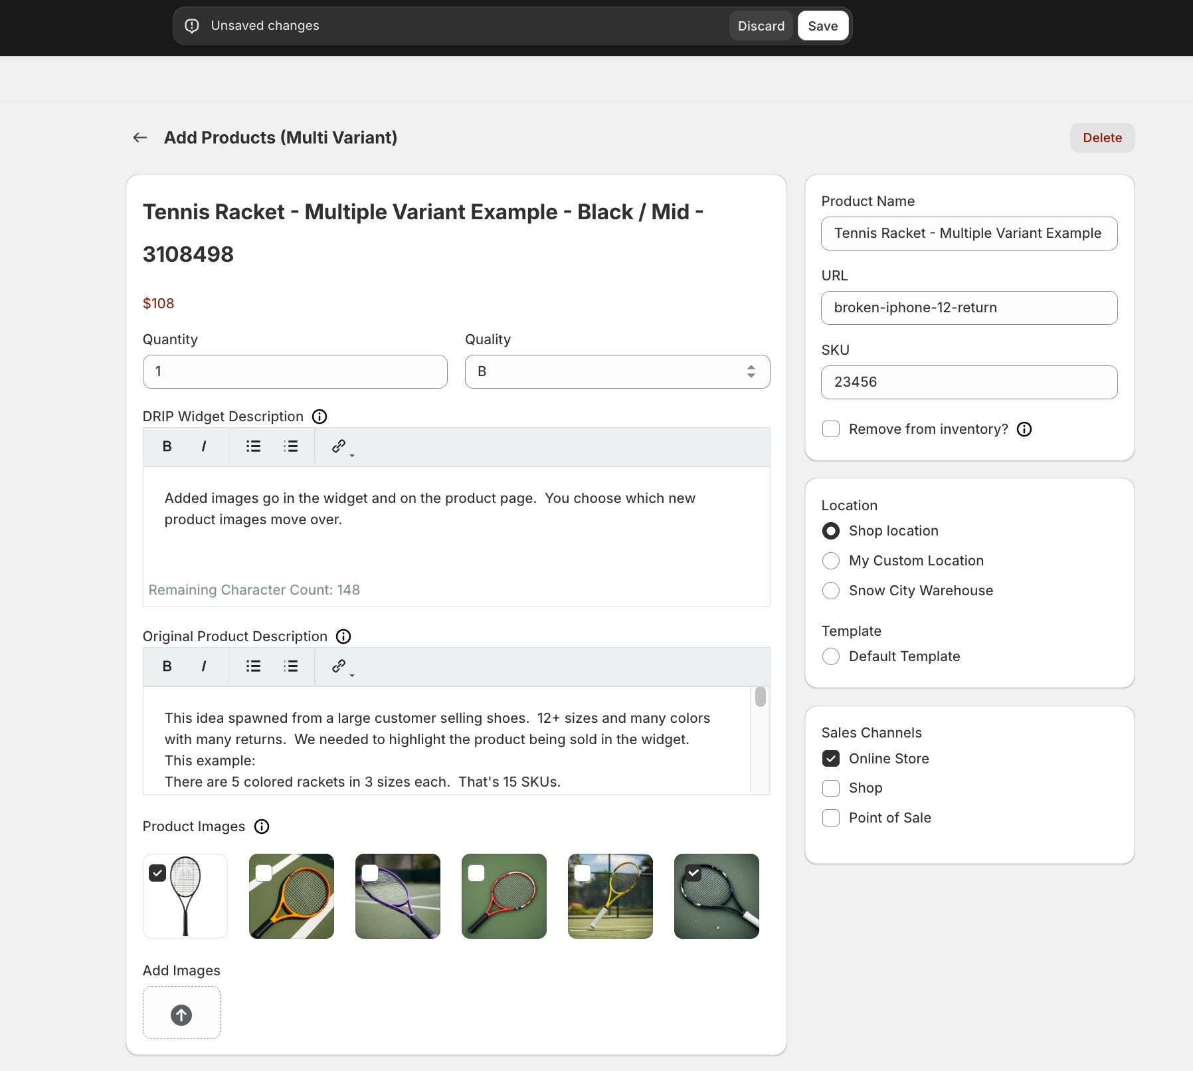Open the Quality dropdown
The width and height of the screenshot is (1193, 1071).
[617, 371]
